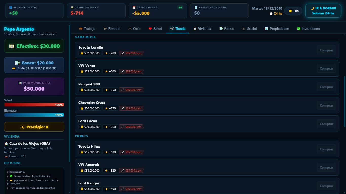Click the chart icon on Inversiones

[x=299, y=29]
